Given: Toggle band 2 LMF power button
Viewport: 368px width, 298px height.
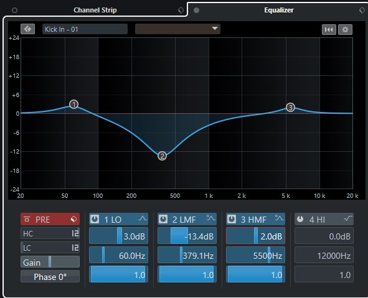Looking at the screenshot, I should coord(163,219).
